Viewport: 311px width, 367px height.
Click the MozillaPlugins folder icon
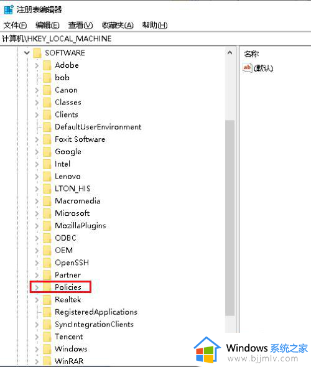point(47,226)
